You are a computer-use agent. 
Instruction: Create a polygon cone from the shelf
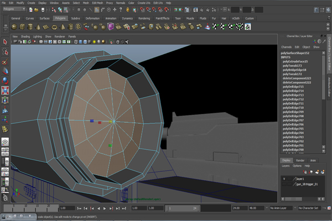[x=38, y=27]
